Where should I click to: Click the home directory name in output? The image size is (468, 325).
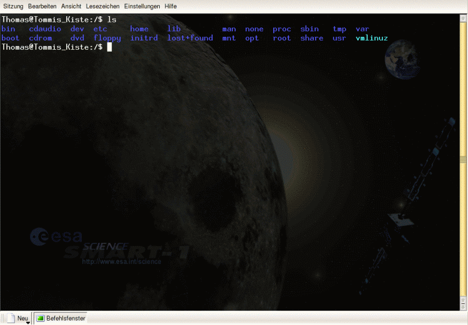click(139, 29)
